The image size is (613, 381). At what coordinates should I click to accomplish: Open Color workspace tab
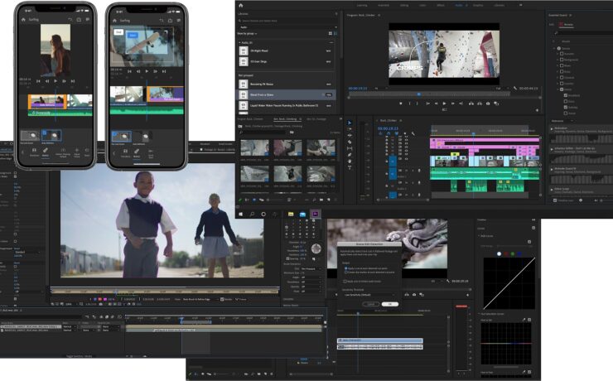422,6
